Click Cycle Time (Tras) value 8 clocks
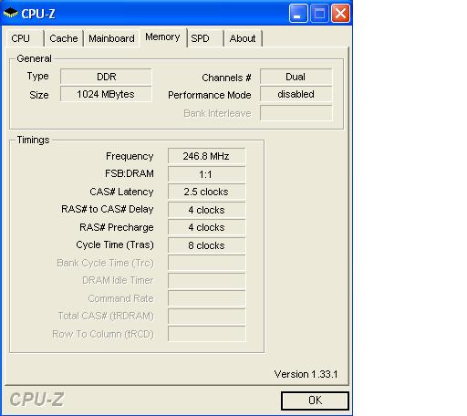This screenshot has width=467, height=416. click(206, 245)
